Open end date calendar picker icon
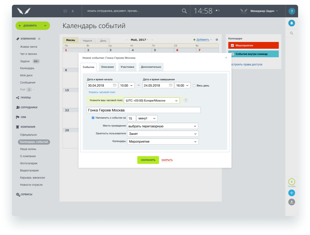 click(170, 85)
